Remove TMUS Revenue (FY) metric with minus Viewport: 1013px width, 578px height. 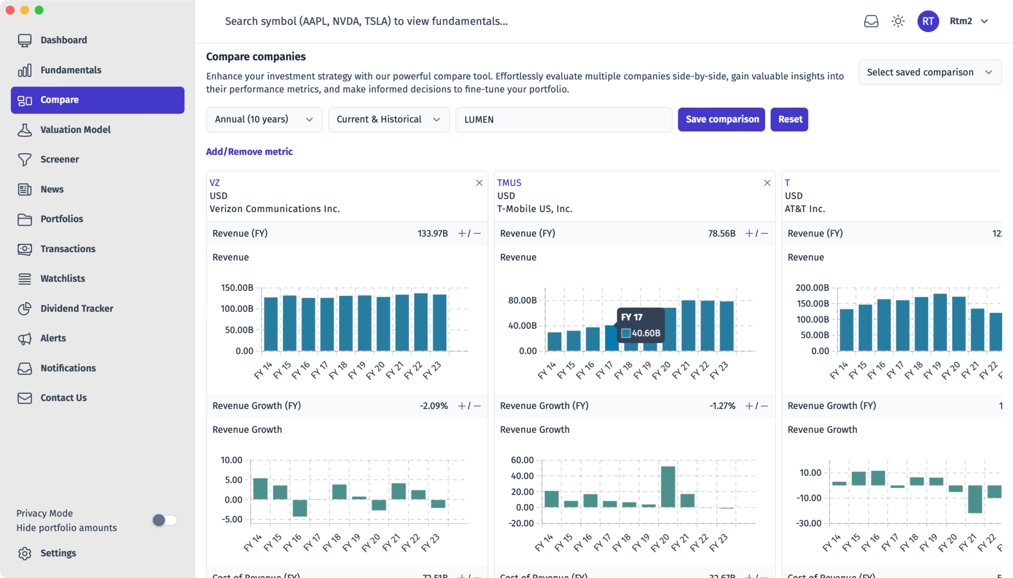pos(765,233)
